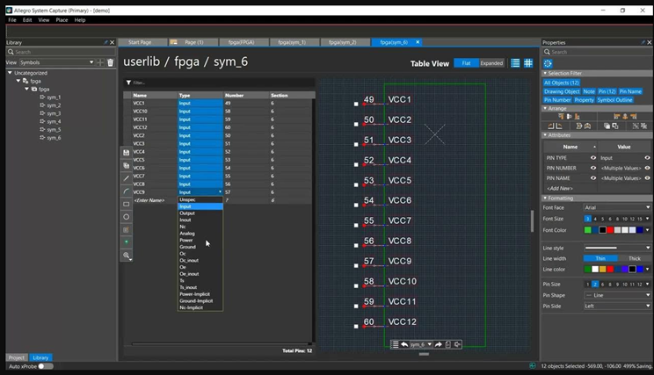654x375 pixels.
Task: Switch to the fpga(sym_1) tab
Action: coord(292,42)
